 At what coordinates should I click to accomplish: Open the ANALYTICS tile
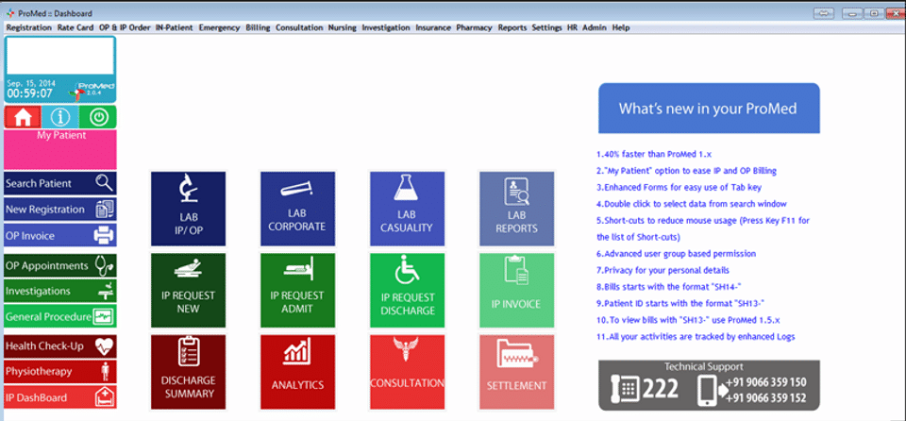297,372
